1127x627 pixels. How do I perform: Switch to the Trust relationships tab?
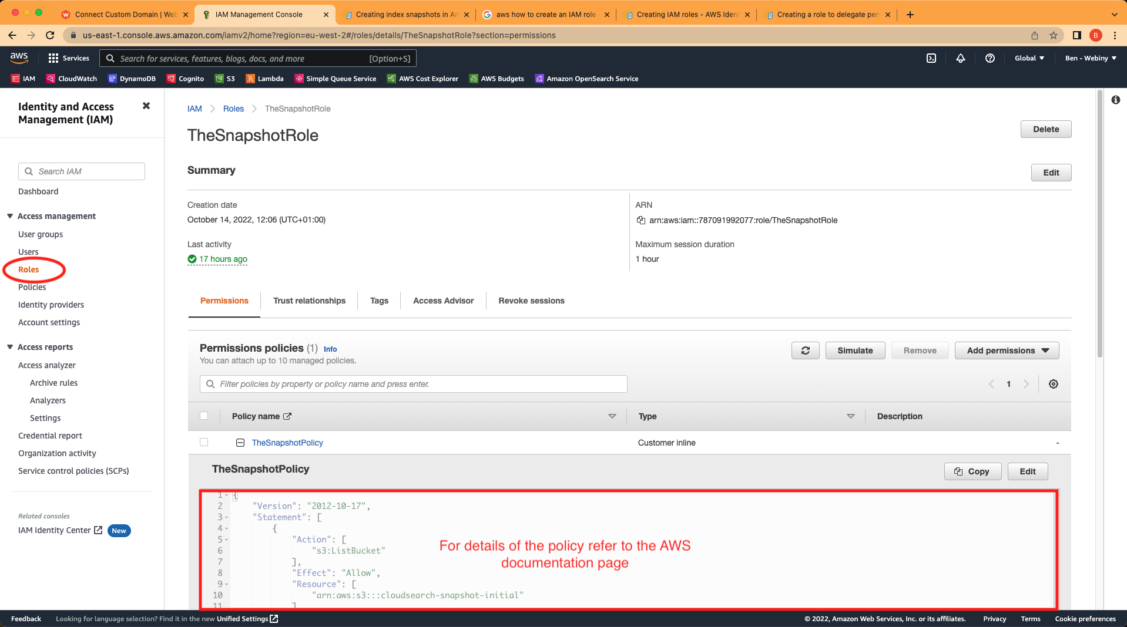[309, 301]
